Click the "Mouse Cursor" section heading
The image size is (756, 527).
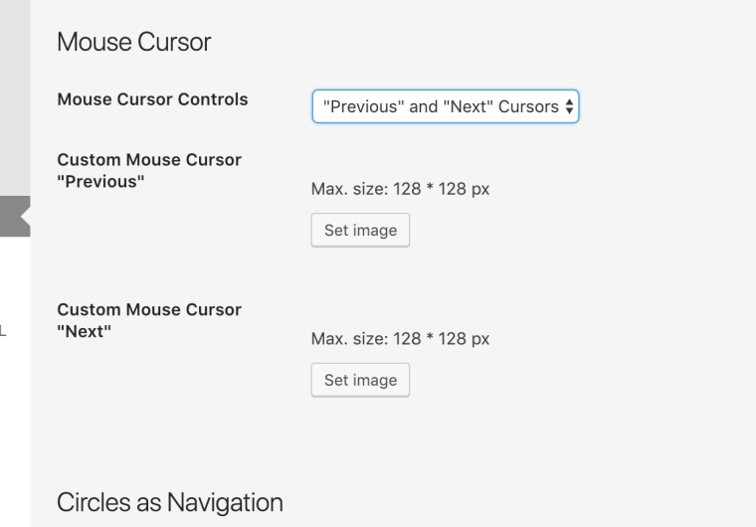[x=133, y=42]
